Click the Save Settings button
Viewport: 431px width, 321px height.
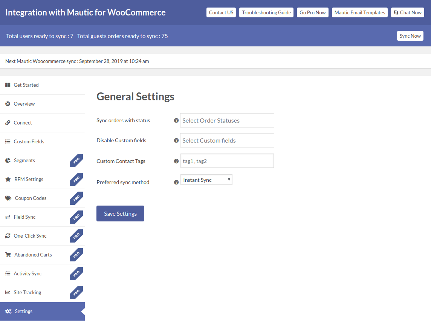(x=121, y=213)
